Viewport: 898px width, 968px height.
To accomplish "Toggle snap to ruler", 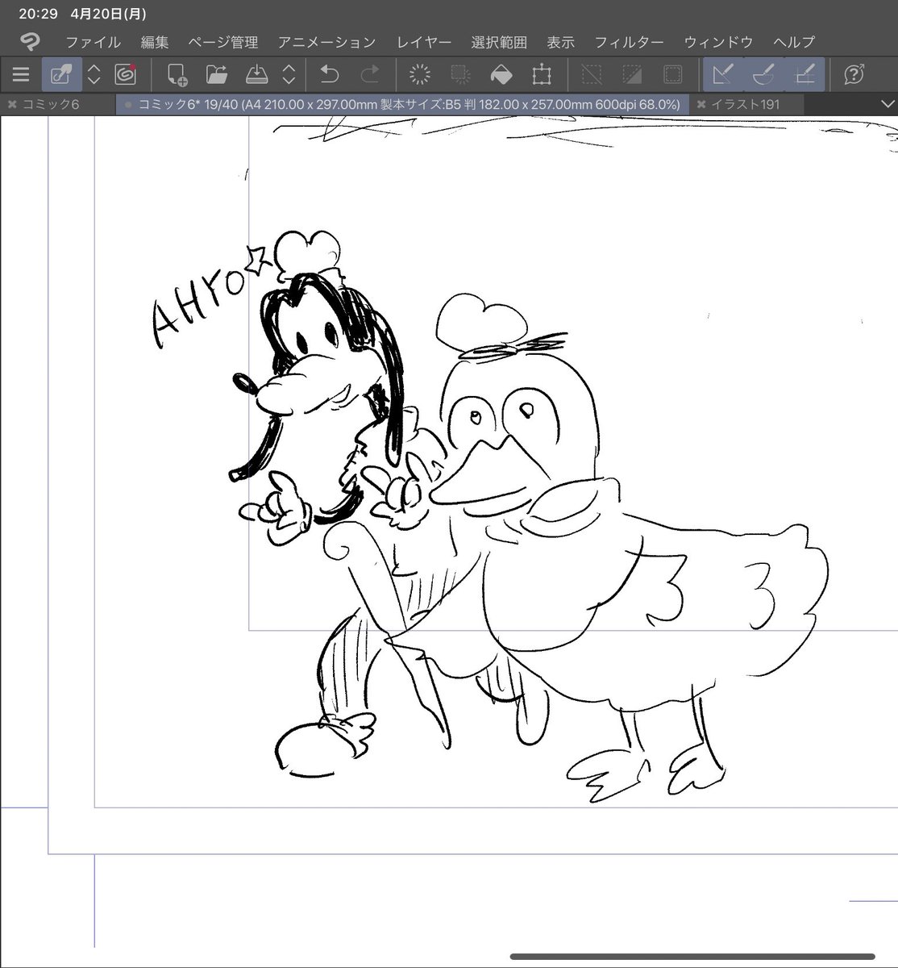I will [x=723, y=75].
